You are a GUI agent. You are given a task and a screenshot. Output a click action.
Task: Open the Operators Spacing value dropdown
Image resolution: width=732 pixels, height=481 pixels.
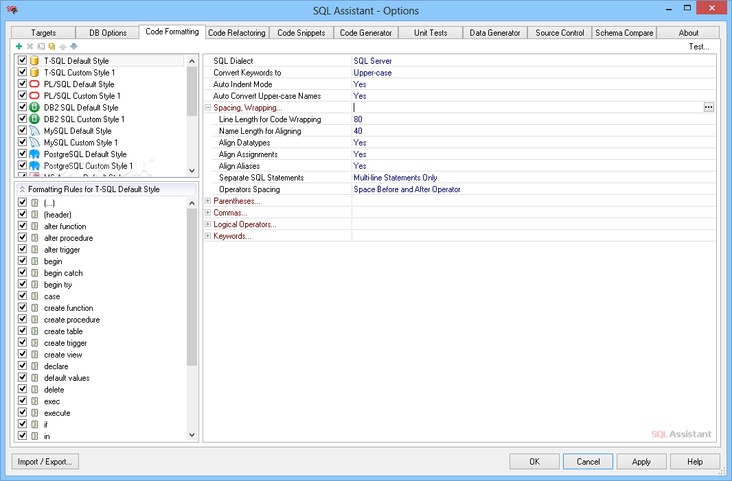point(534,189)
